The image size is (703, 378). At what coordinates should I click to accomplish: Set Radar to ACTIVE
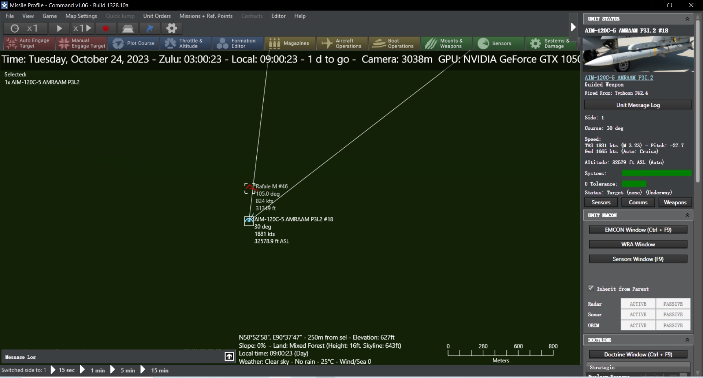(638, 304)
